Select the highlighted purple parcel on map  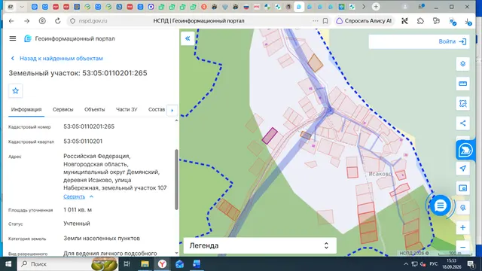coord(270,135)
